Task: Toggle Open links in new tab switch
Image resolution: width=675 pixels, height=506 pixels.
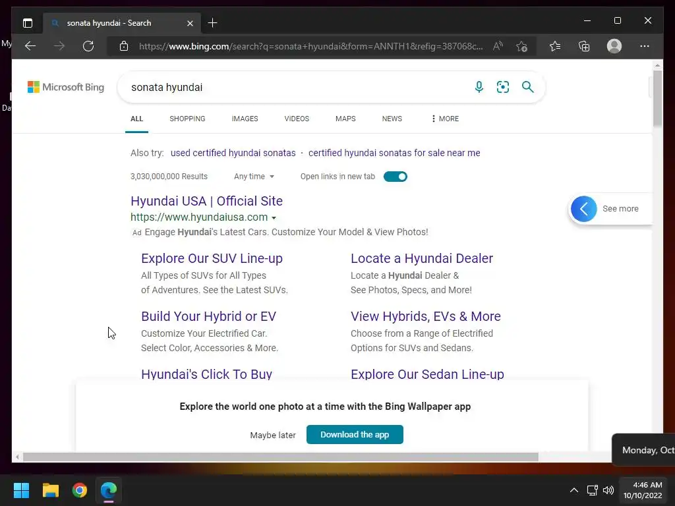Action: coord(396,177)
